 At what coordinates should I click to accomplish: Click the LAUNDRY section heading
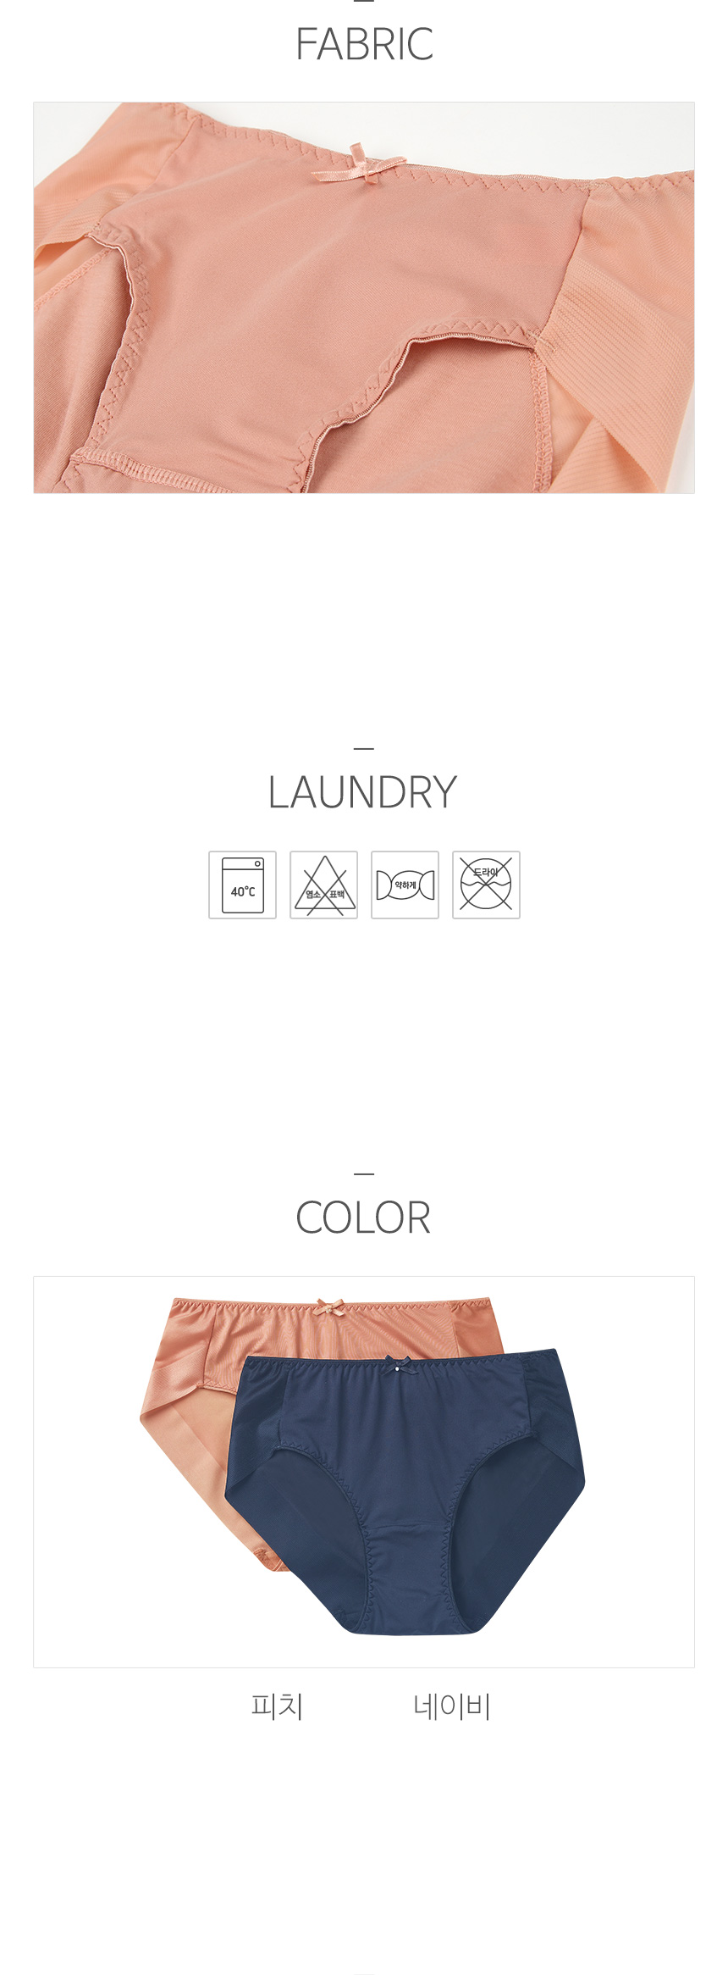(362, 793)
